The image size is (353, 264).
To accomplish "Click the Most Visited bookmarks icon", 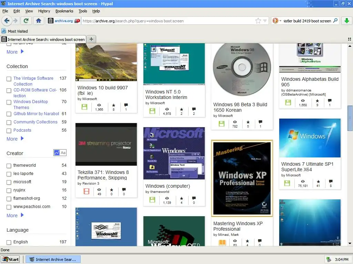I will point(4,31).
